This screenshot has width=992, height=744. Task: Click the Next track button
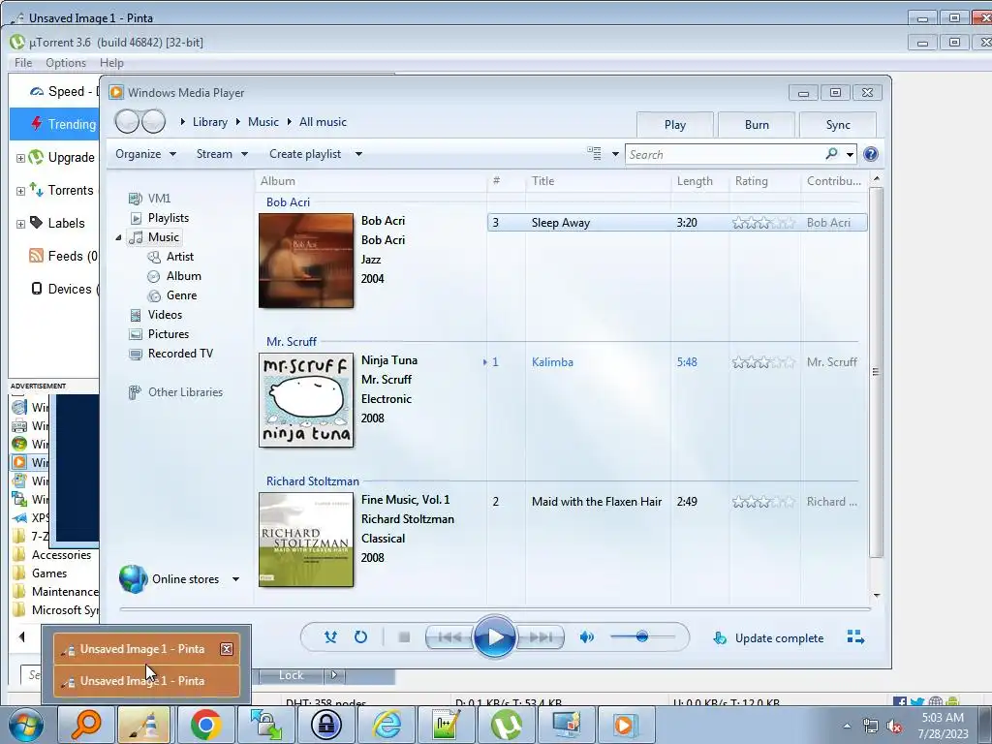click(540, 637)
